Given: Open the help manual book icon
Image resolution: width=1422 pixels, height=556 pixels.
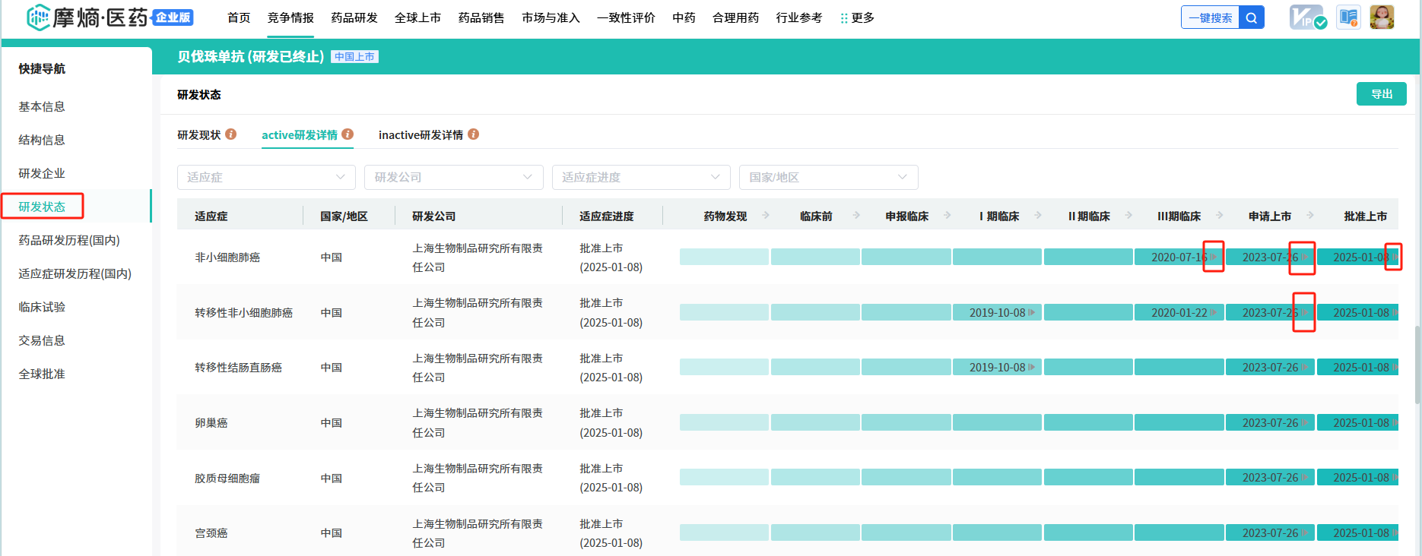Looking at the screenshot, I should 1348,17.
